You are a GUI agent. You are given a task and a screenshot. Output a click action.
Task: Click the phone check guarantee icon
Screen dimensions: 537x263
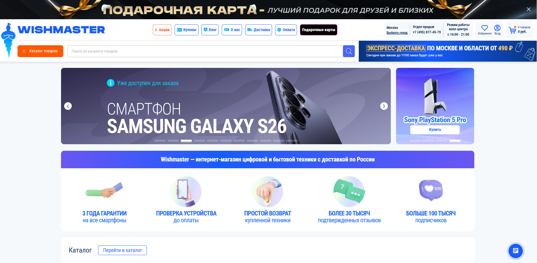pos(186,192)
